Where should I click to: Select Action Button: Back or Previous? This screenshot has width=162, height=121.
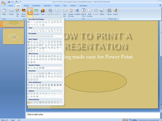point(29,102)
